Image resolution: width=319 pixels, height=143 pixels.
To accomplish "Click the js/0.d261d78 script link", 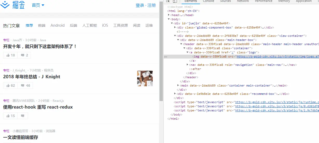I will (277, 106).
